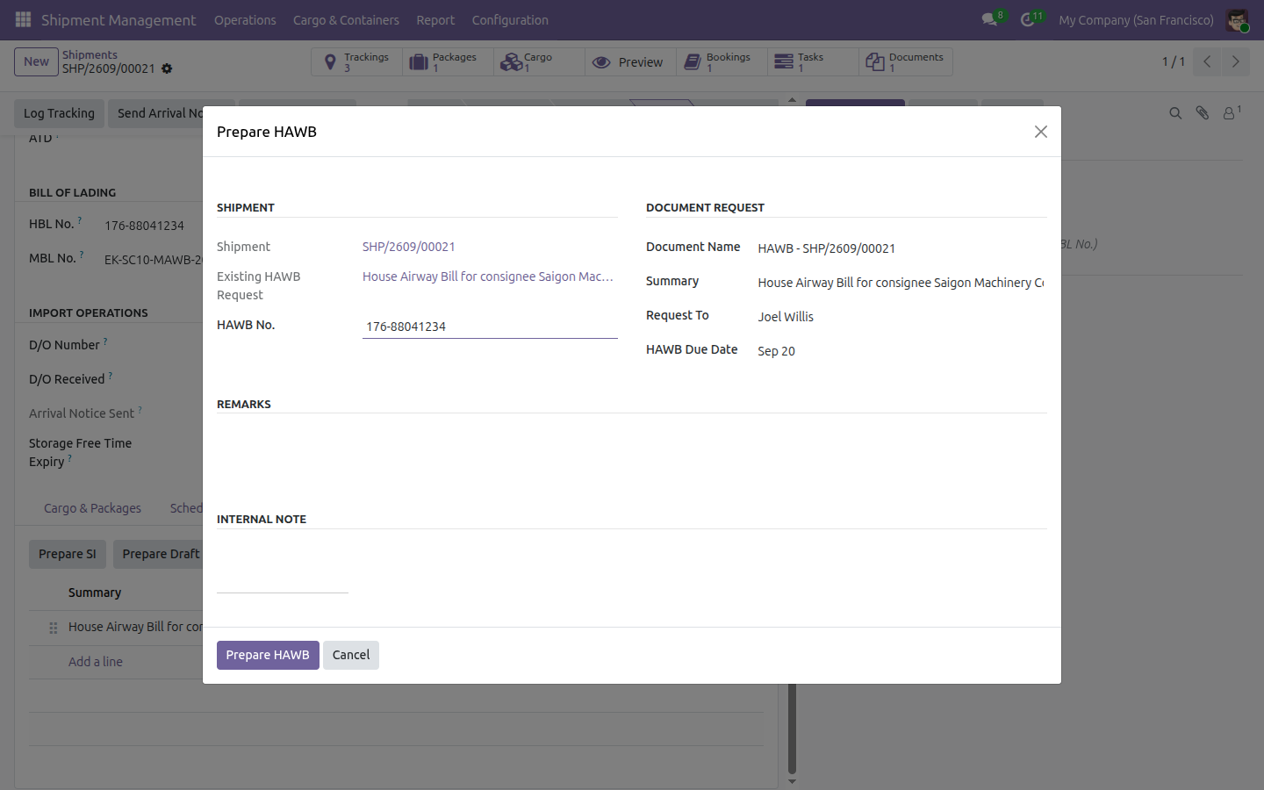Open the SHP/2609/00021 shipment link

coord(409,247)
